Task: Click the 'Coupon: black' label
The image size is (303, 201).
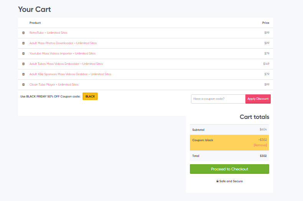Action: (203, 140)
